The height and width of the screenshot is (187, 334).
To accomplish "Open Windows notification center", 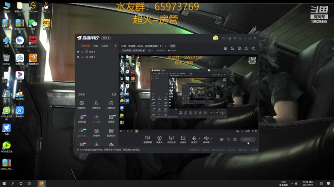I will [x=328, y=183].
